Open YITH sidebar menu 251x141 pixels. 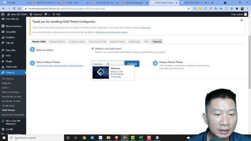point(13,56)
